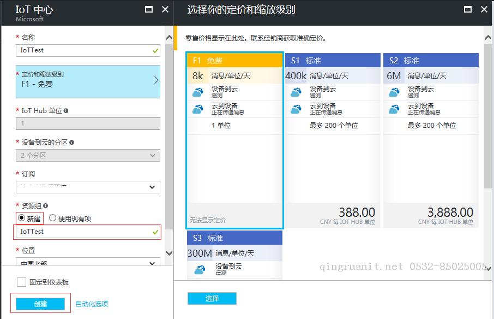
Task: Click the 选择 button on the pricing blade
Action: (213, 299)
